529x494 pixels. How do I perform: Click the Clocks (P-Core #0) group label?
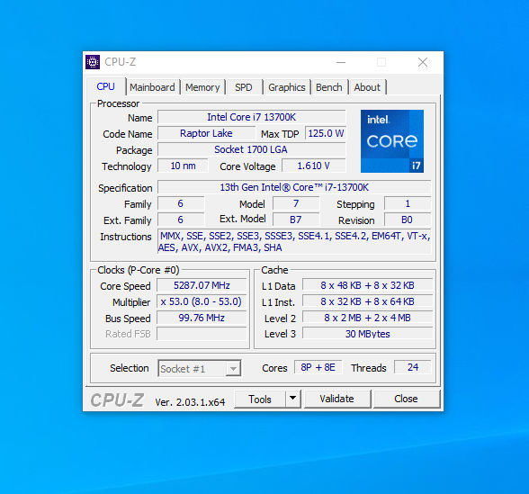coord(139,270)
